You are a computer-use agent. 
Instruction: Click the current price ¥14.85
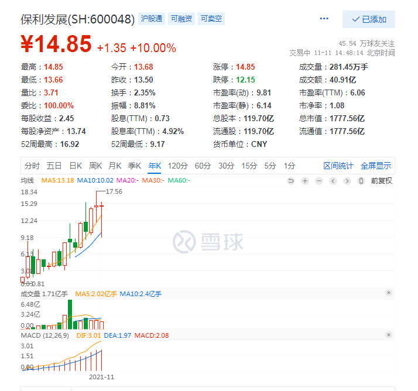coord(56,44)
